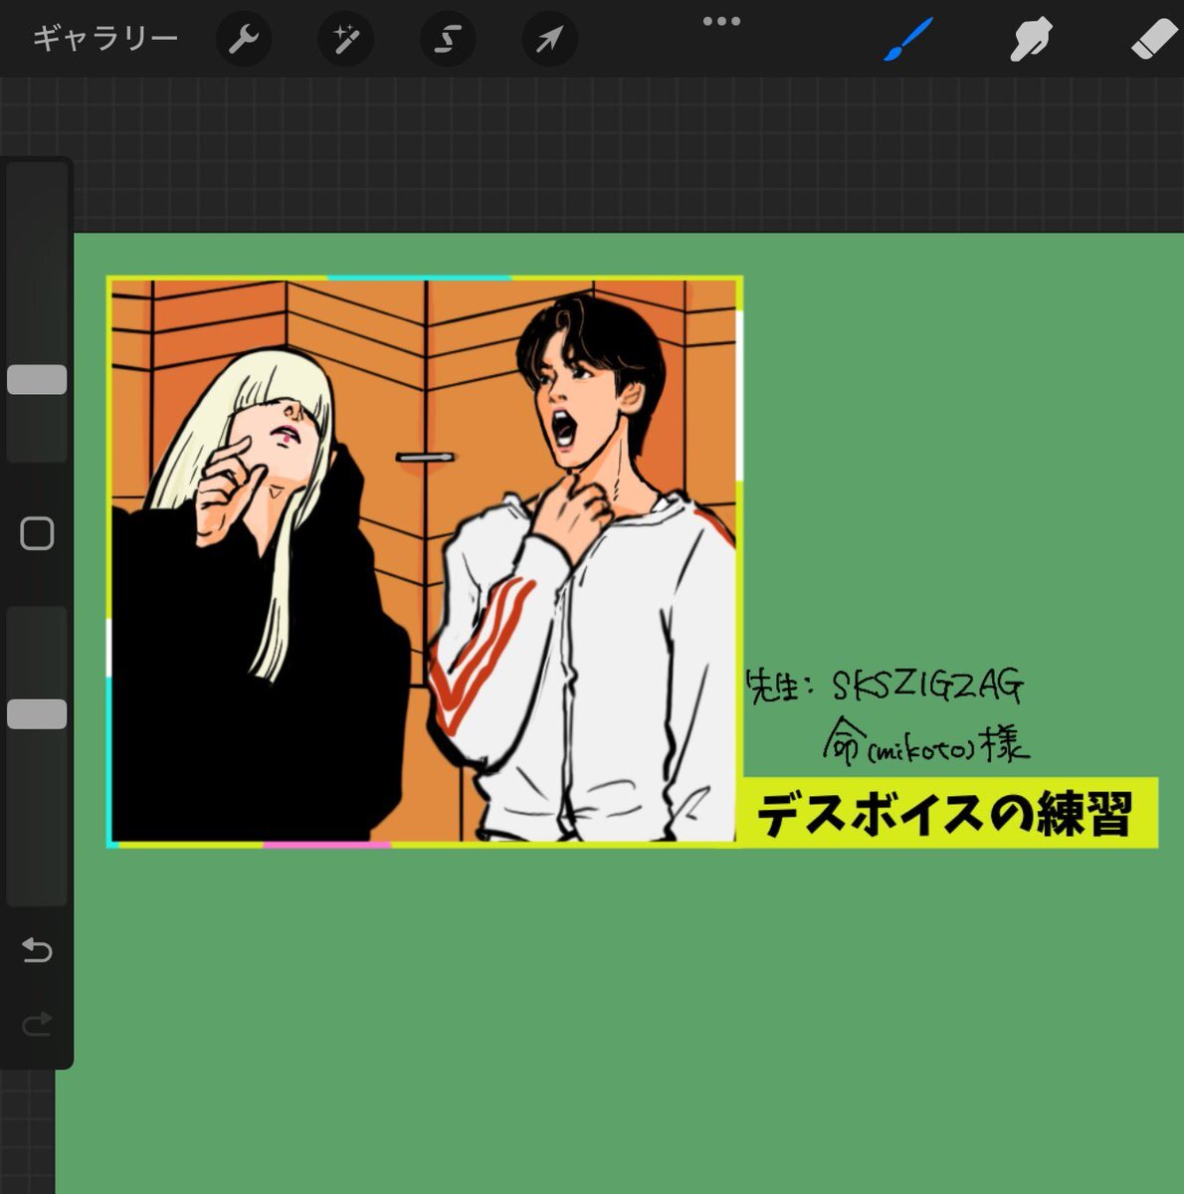1184x1194 pixels.
Task: Click the brush size slider handle
Action: (37, 379)
